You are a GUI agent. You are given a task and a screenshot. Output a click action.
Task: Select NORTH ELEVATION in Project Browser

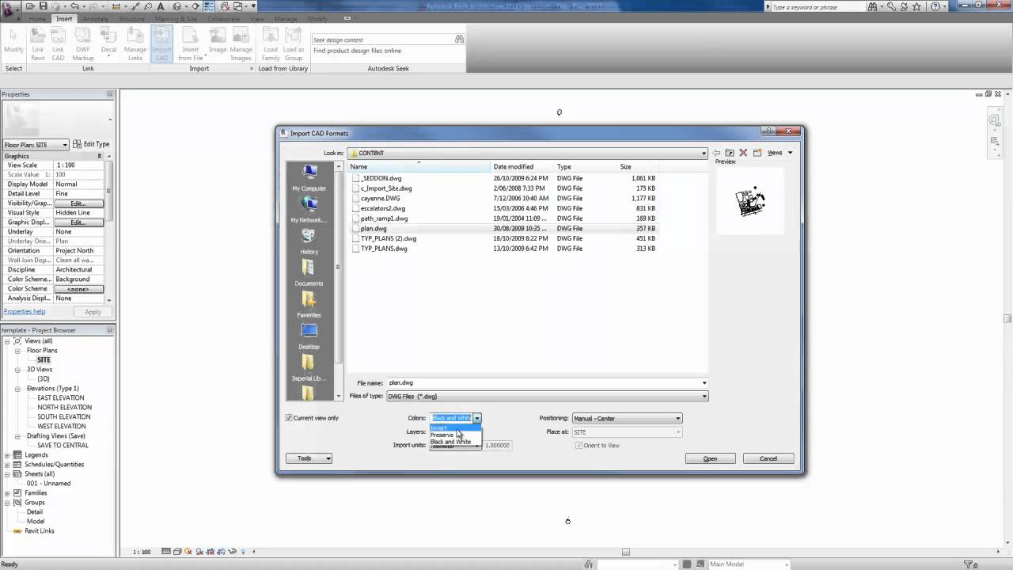pyautogui.click(x=64, y=408)
